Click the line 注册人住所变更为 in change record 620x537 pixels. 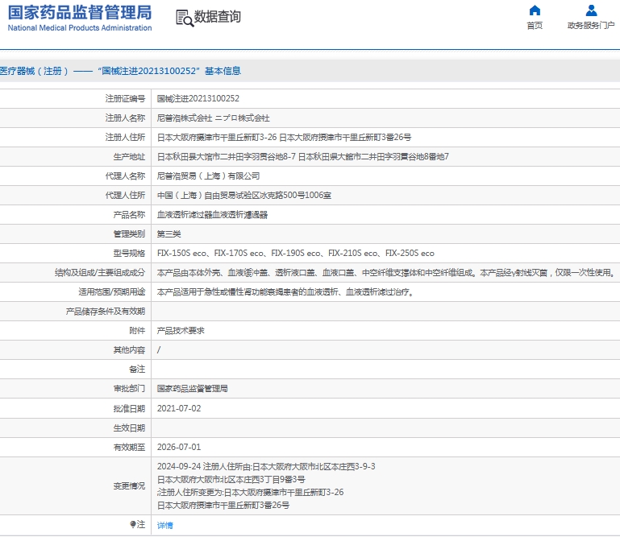[x=250, y=493]
